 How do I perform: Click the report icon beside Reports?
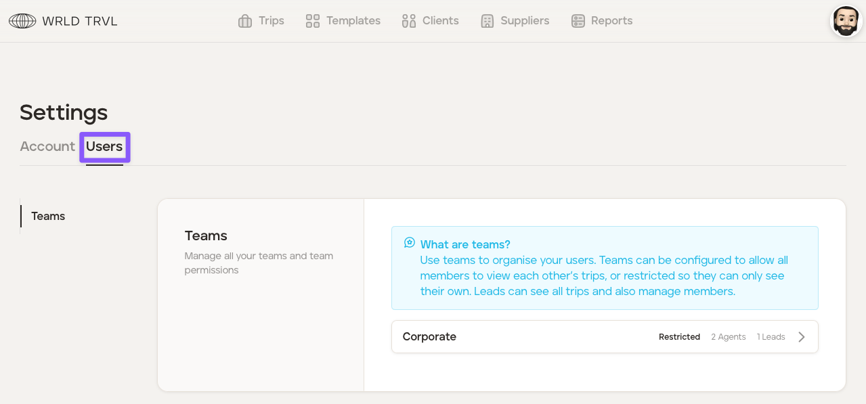click(578, 21)
